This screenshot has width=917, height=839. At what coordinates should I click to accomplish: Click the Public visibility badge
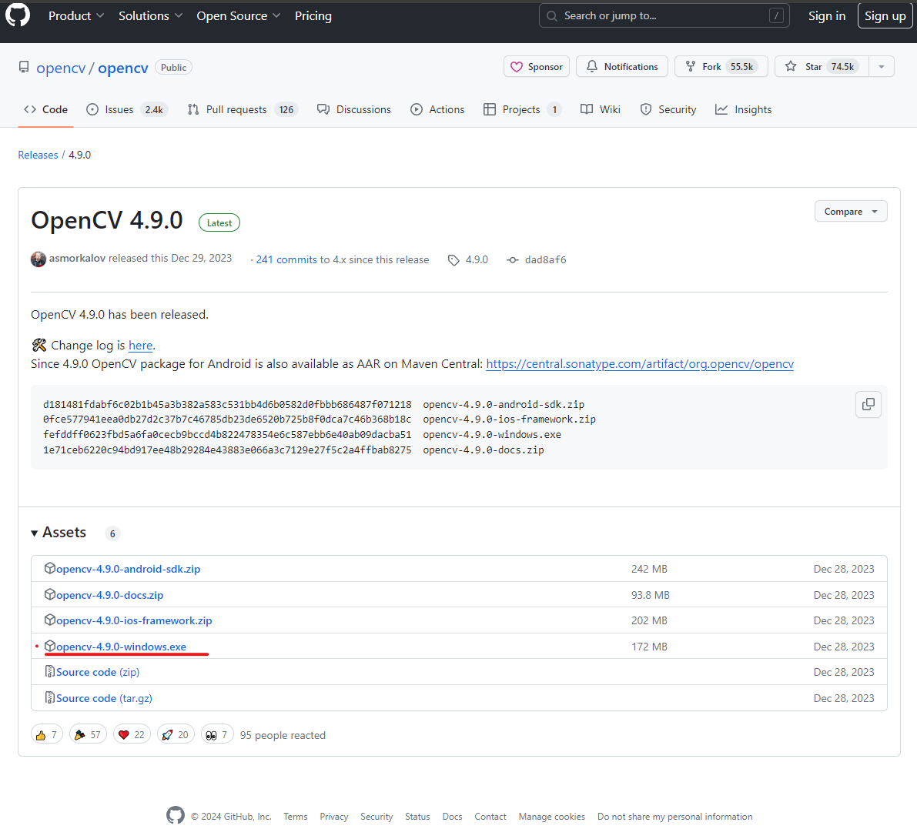[174, 67]
